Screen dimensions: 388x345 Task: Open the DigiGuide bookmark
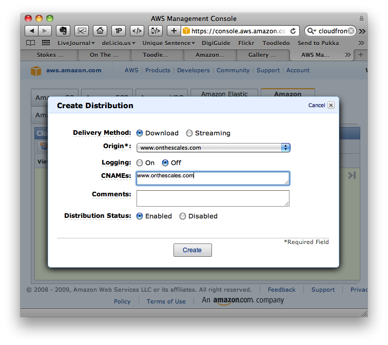pos(216,43)
